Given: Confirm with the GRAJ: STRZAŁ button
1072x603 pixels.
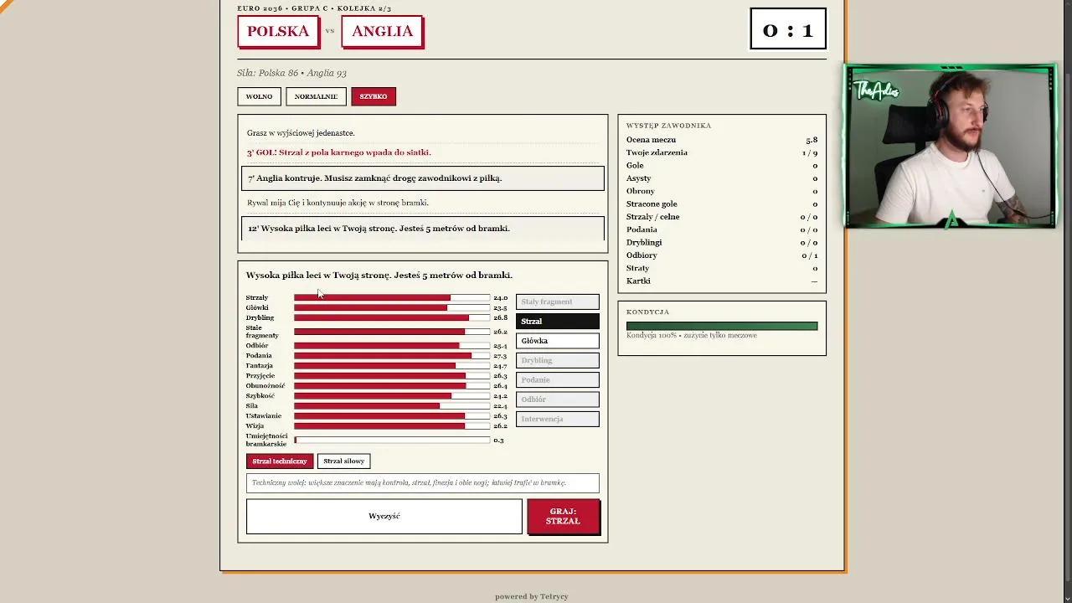Looking at the screenshot, I should tap(563, 516).
